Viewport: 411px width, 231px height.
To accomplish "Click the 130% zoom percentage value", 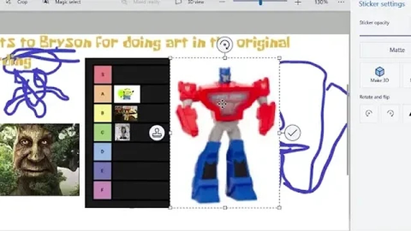I will coord(321,2).
